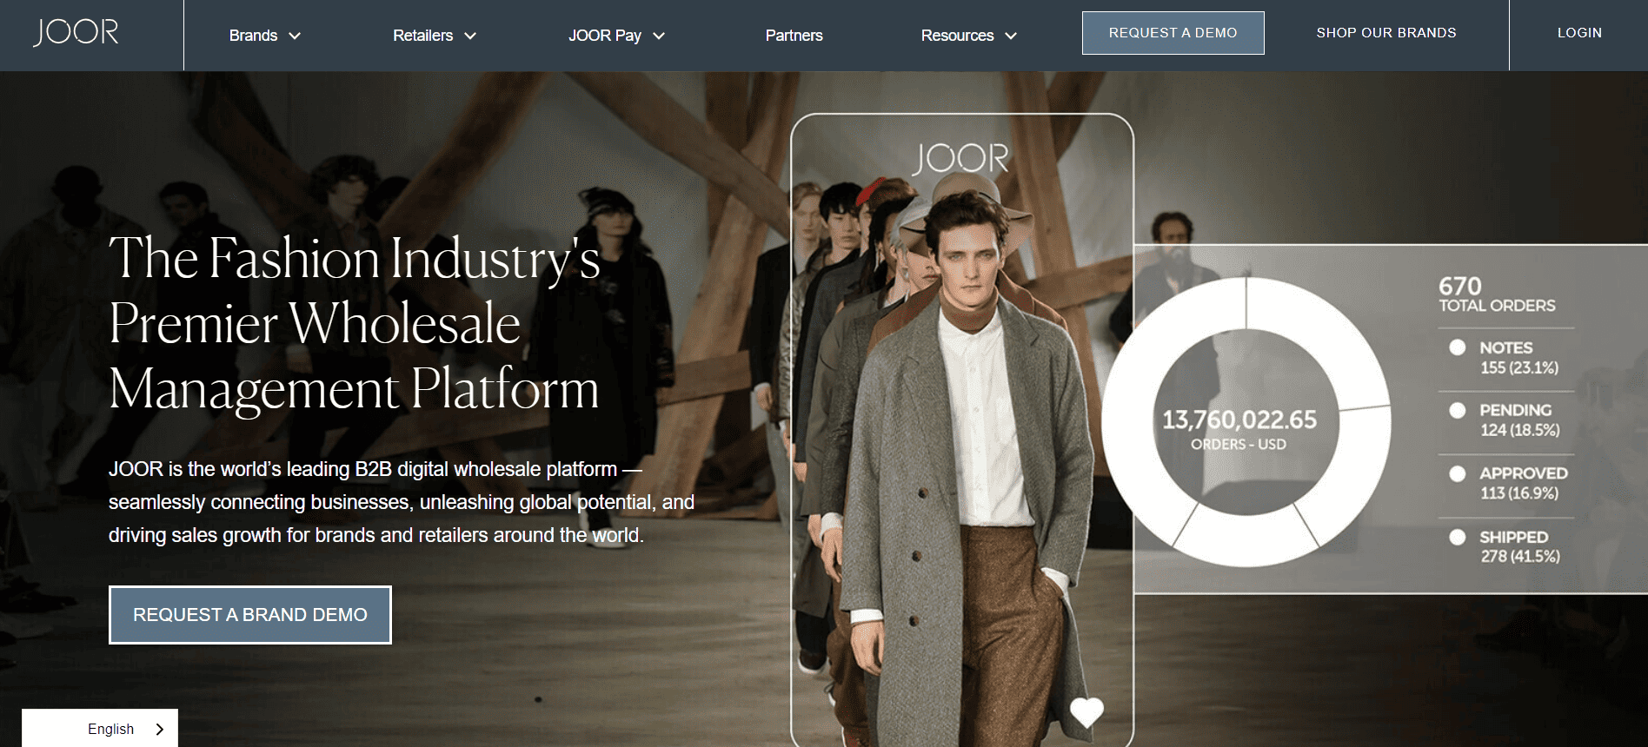Viewport: 1648px width, 747px height.
Task: Click the JOOR logo in the header
Action: (x=76, y=32)
